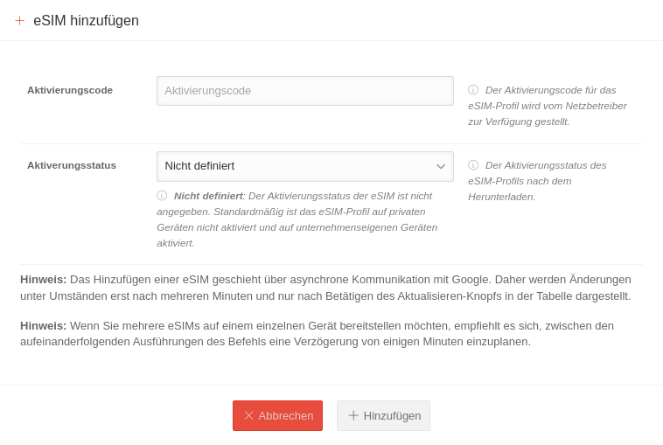Click the bold Nicht definiert text in the description

(x=208, y=196)
